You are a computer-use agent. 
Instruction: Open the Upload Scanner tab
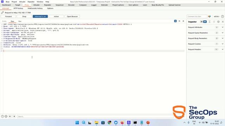174,5
